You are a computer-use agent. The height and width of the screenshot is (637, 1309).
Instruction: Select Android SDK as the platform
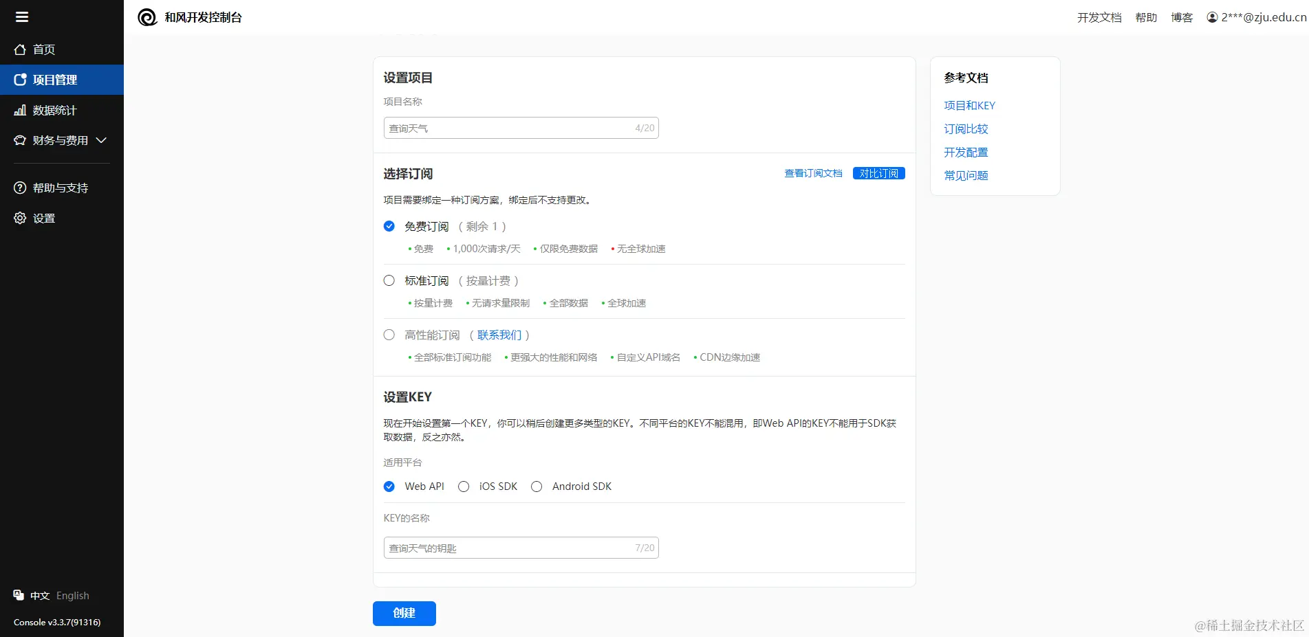coord(536,486)
